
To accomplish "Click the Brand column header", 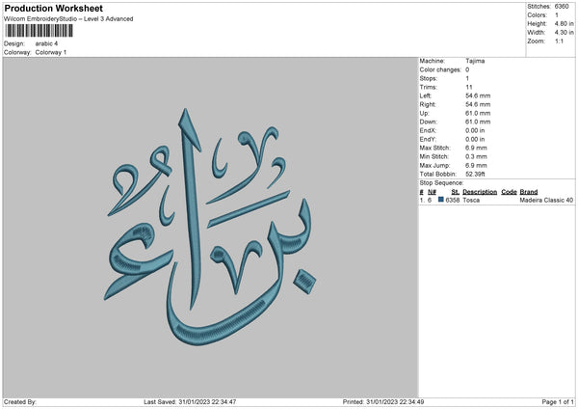I will click(529, 191).
